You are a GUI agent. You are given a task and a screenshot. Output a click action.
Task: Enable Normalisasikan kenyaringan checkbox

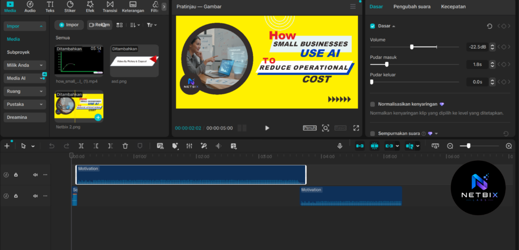point(373,104)
